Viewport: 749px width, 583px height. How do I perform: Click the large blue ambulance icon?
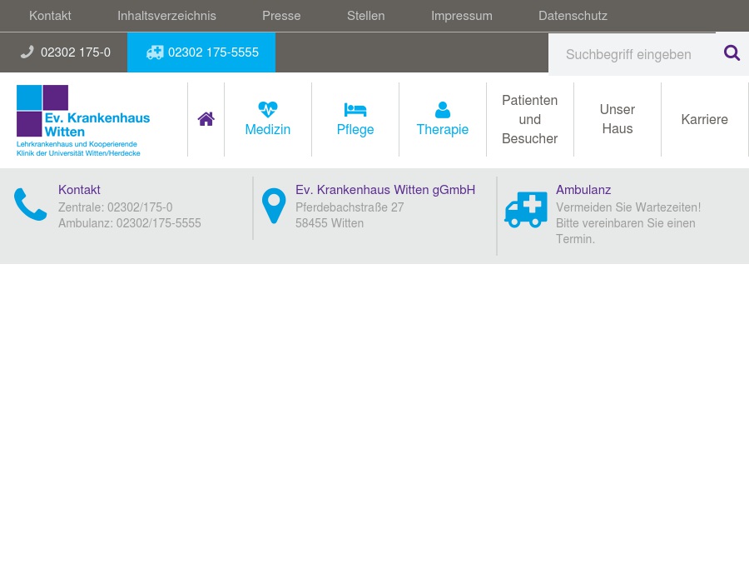point(526,209)
